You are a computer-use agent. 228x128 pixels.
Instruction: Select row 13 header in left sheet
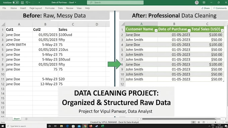pos(3,89)
